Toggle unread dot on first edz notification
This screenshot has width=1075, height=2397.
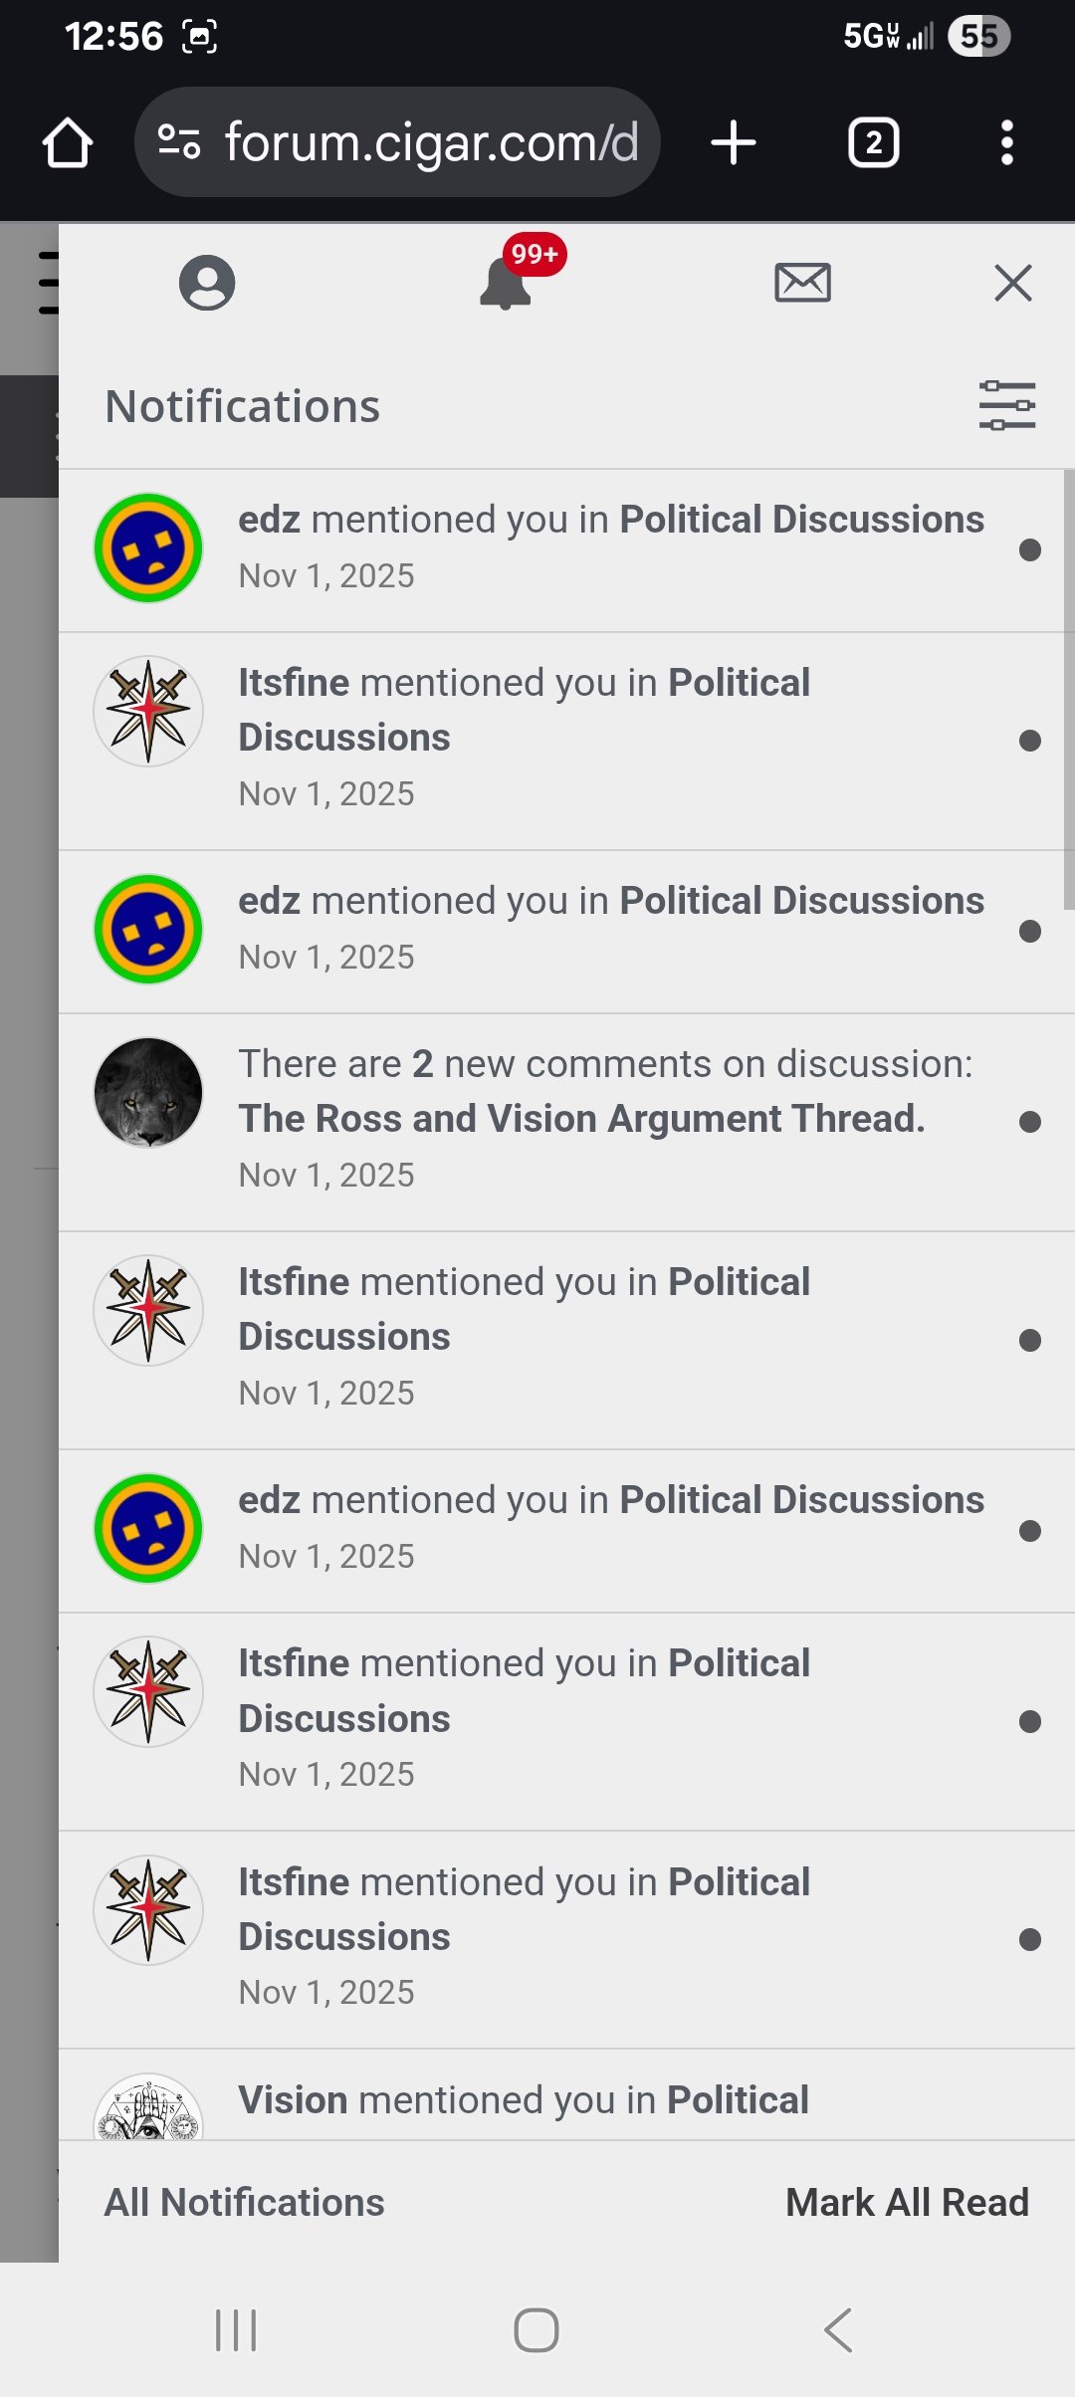pos(1030,550)
